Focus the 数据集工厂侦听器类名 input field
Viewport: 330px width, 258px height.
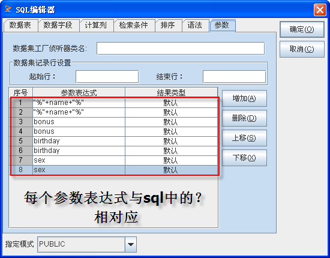(181, 49)
